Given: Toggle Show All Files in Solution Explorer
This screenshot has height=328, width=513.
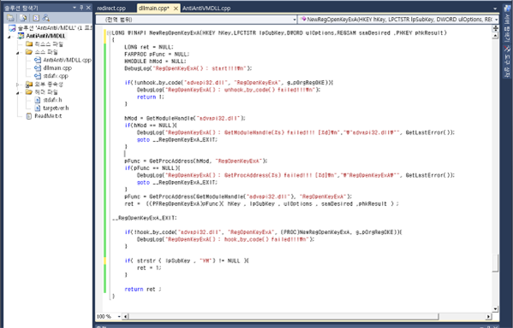Looking at the screenshot, I should coord(23,18).
